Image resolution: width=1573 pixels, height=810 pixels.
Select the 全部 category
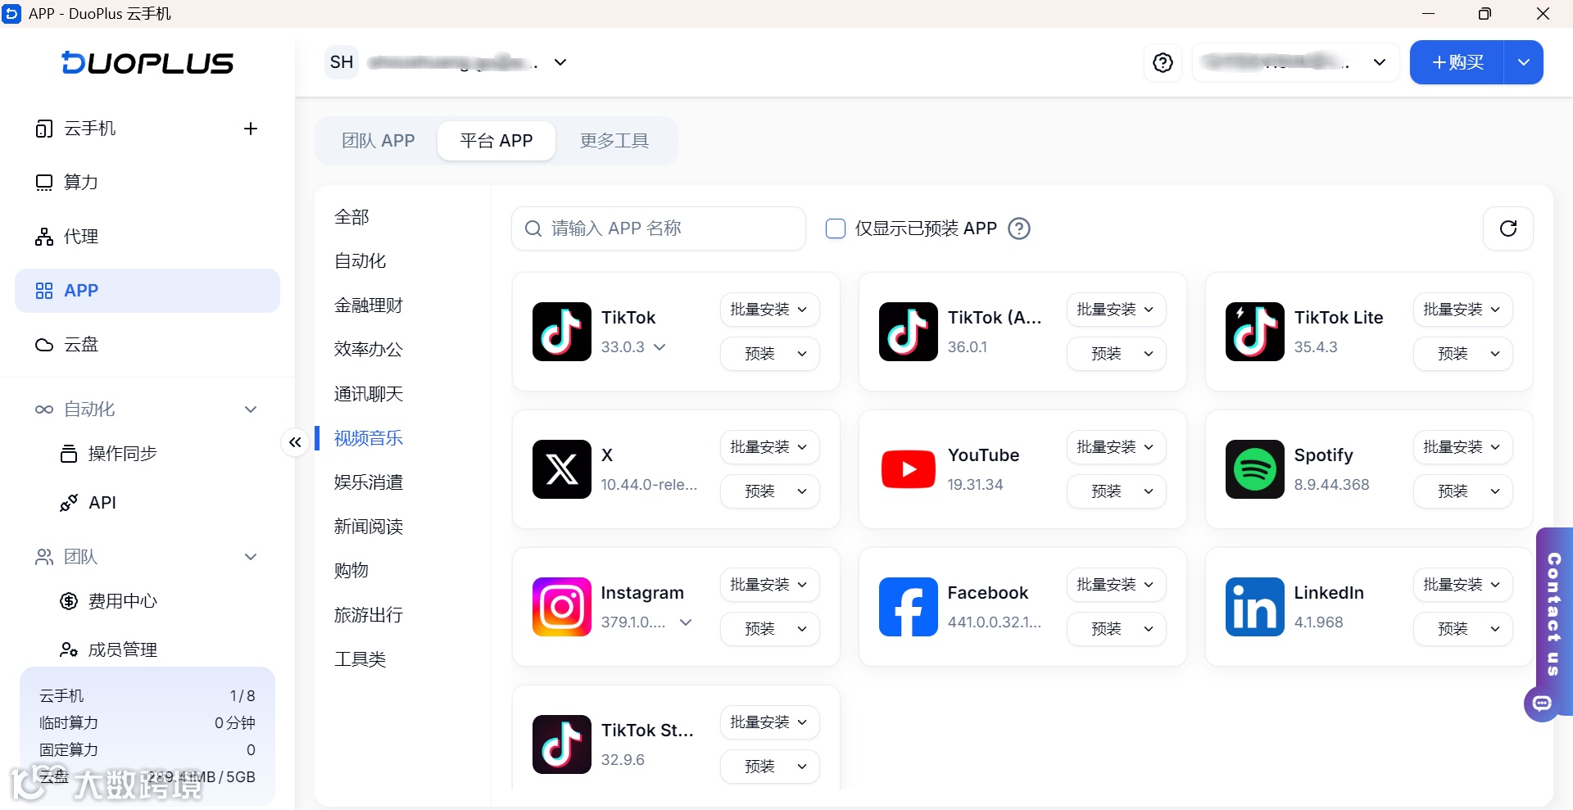[351, 217]
